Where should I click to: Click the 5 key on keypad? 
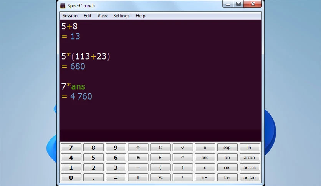click(x=93, y=158)
